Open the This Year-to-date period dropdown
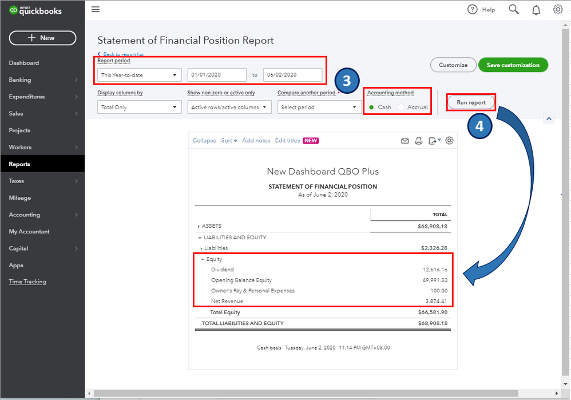Viewport: 571px width, 400px height. [x=139, y=75]
